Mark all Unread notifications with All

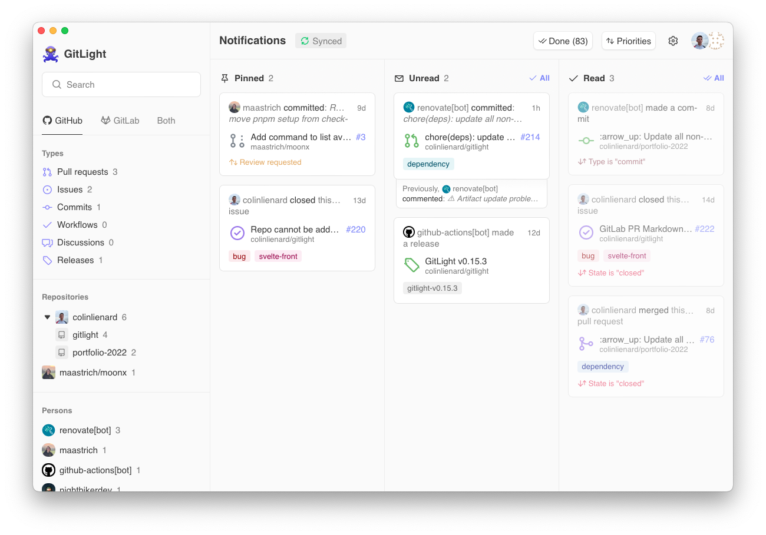coord(539,78)
